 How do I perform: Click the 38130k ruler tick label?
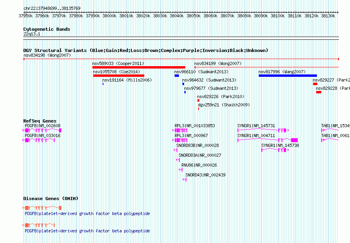coord(328,16)
